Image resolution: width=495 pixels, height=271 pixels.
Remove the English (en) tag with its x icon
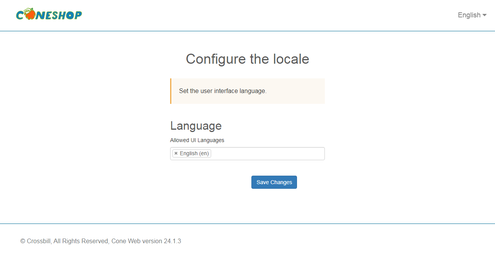(x=176, y=153)
